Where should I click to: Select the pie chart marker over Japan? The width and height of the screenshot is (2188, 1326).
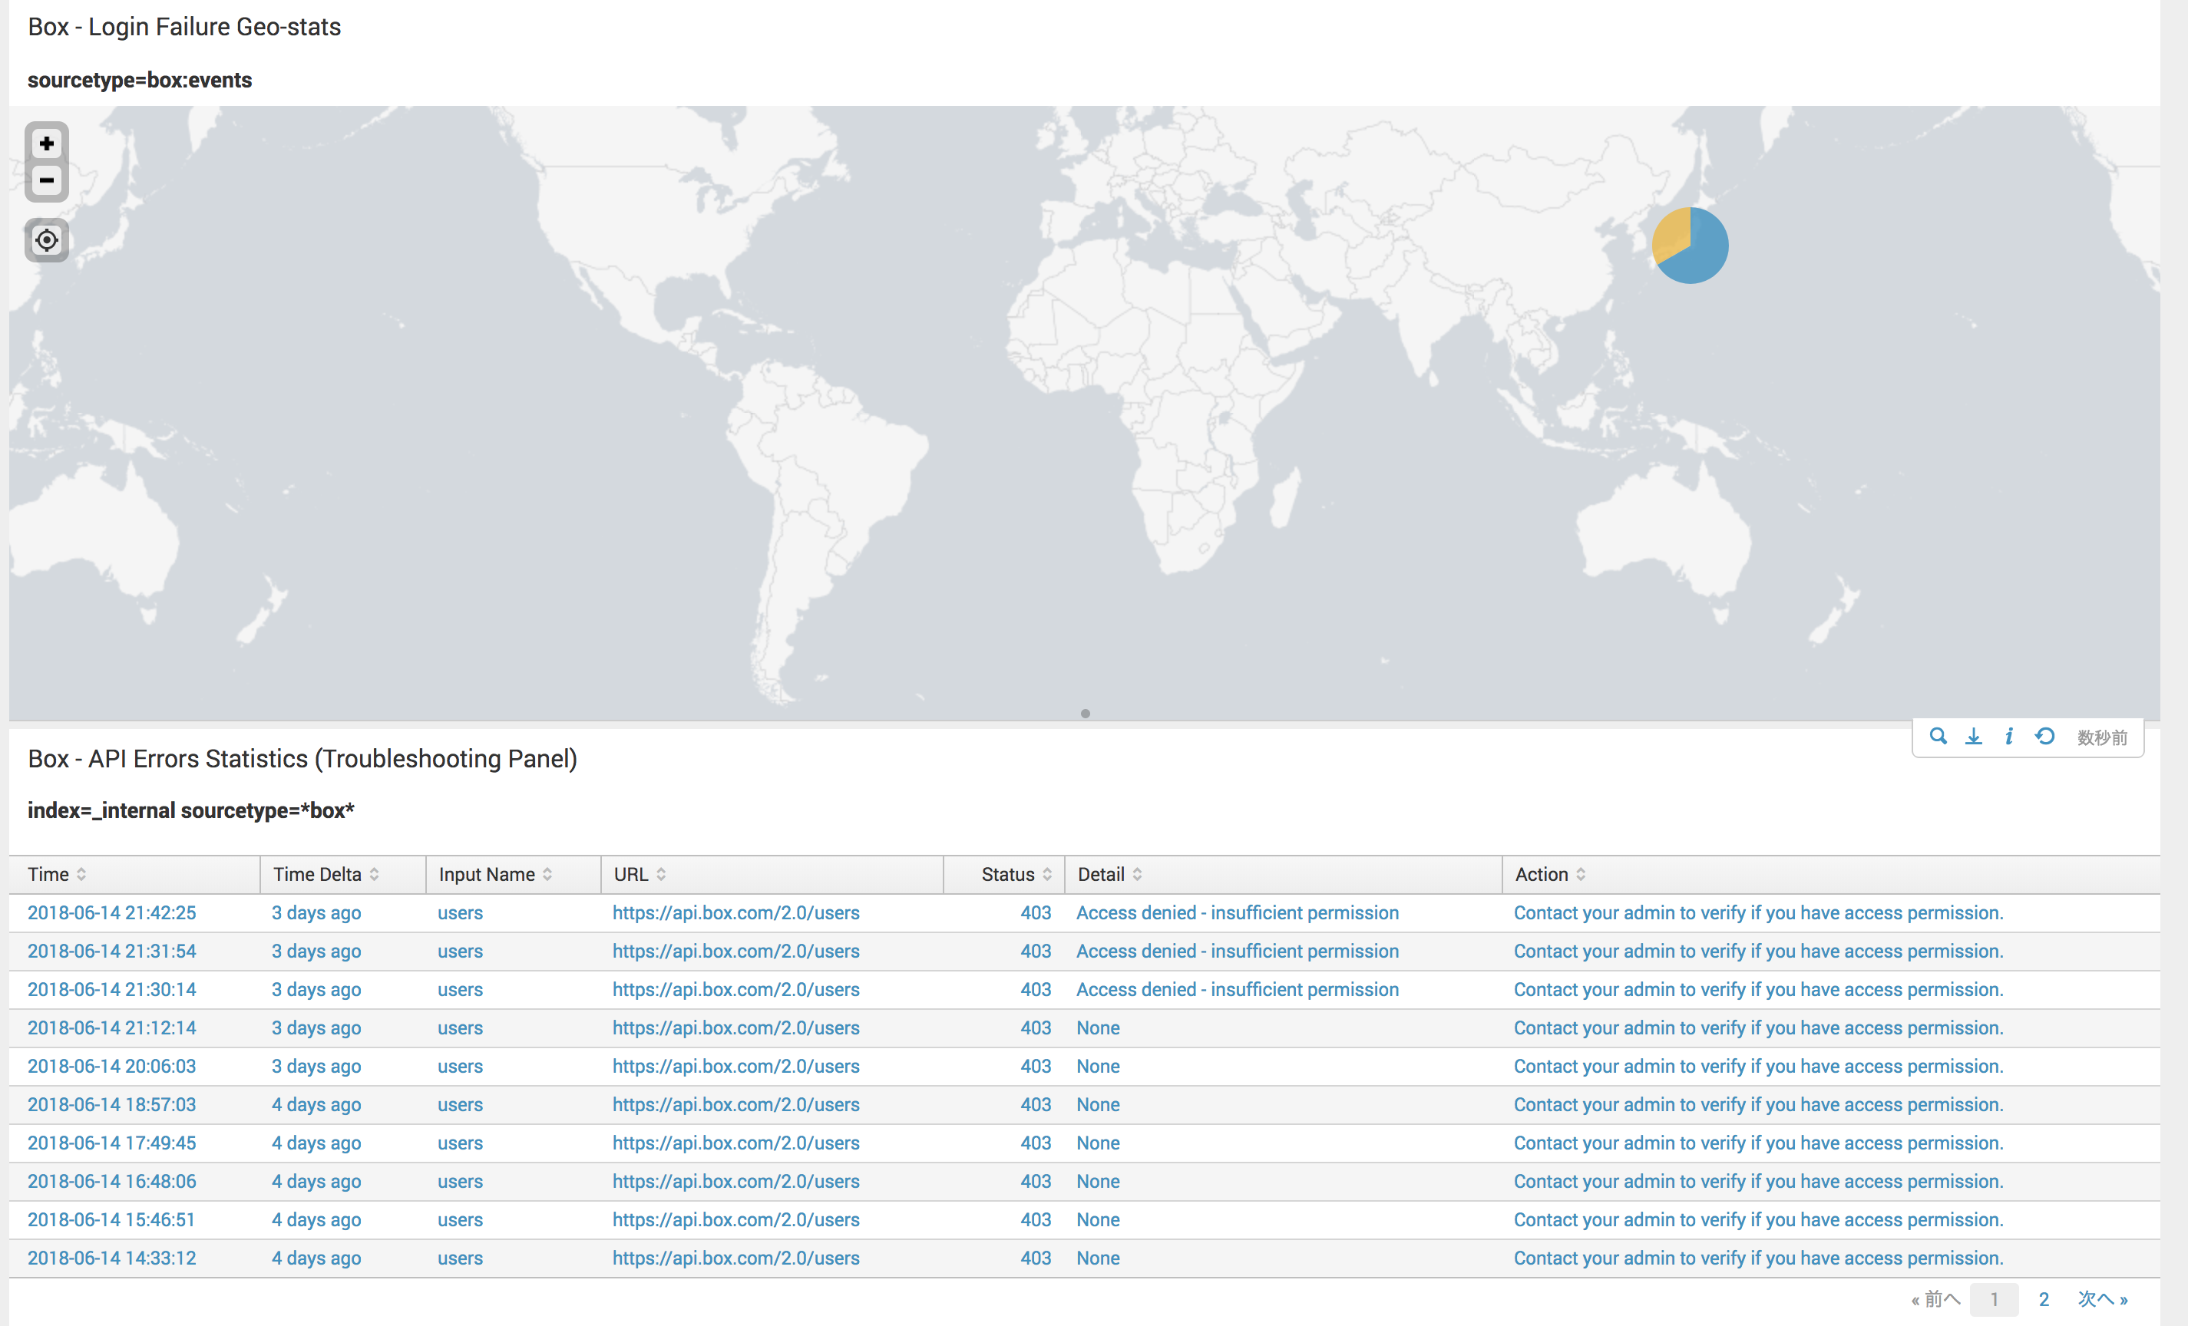[1691, 245]
